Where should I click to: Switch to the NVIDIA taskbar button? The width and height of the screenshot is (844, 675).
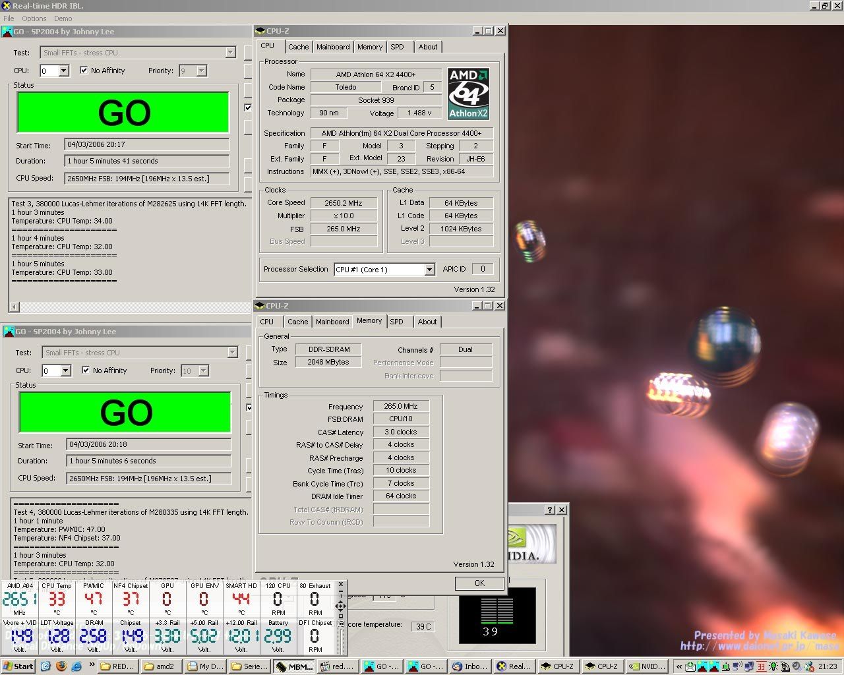coord(647,666)
